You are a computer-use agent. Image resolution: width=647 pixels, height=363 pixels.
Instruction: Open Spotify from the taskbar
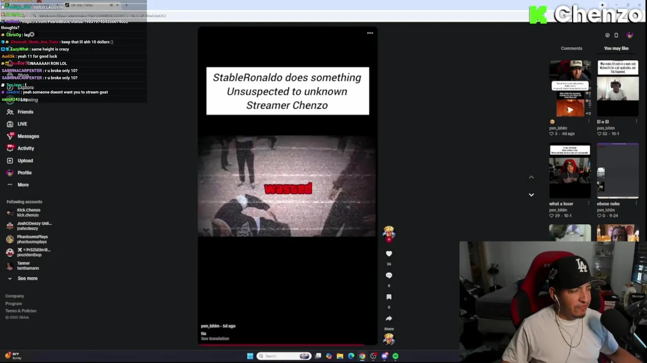click(395, 356)
